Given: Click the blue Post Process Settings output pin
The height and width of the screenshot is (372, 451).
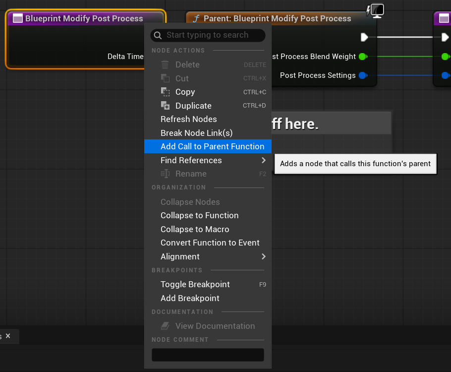Looking at the screenshot, I should click(x=363, y=75).
